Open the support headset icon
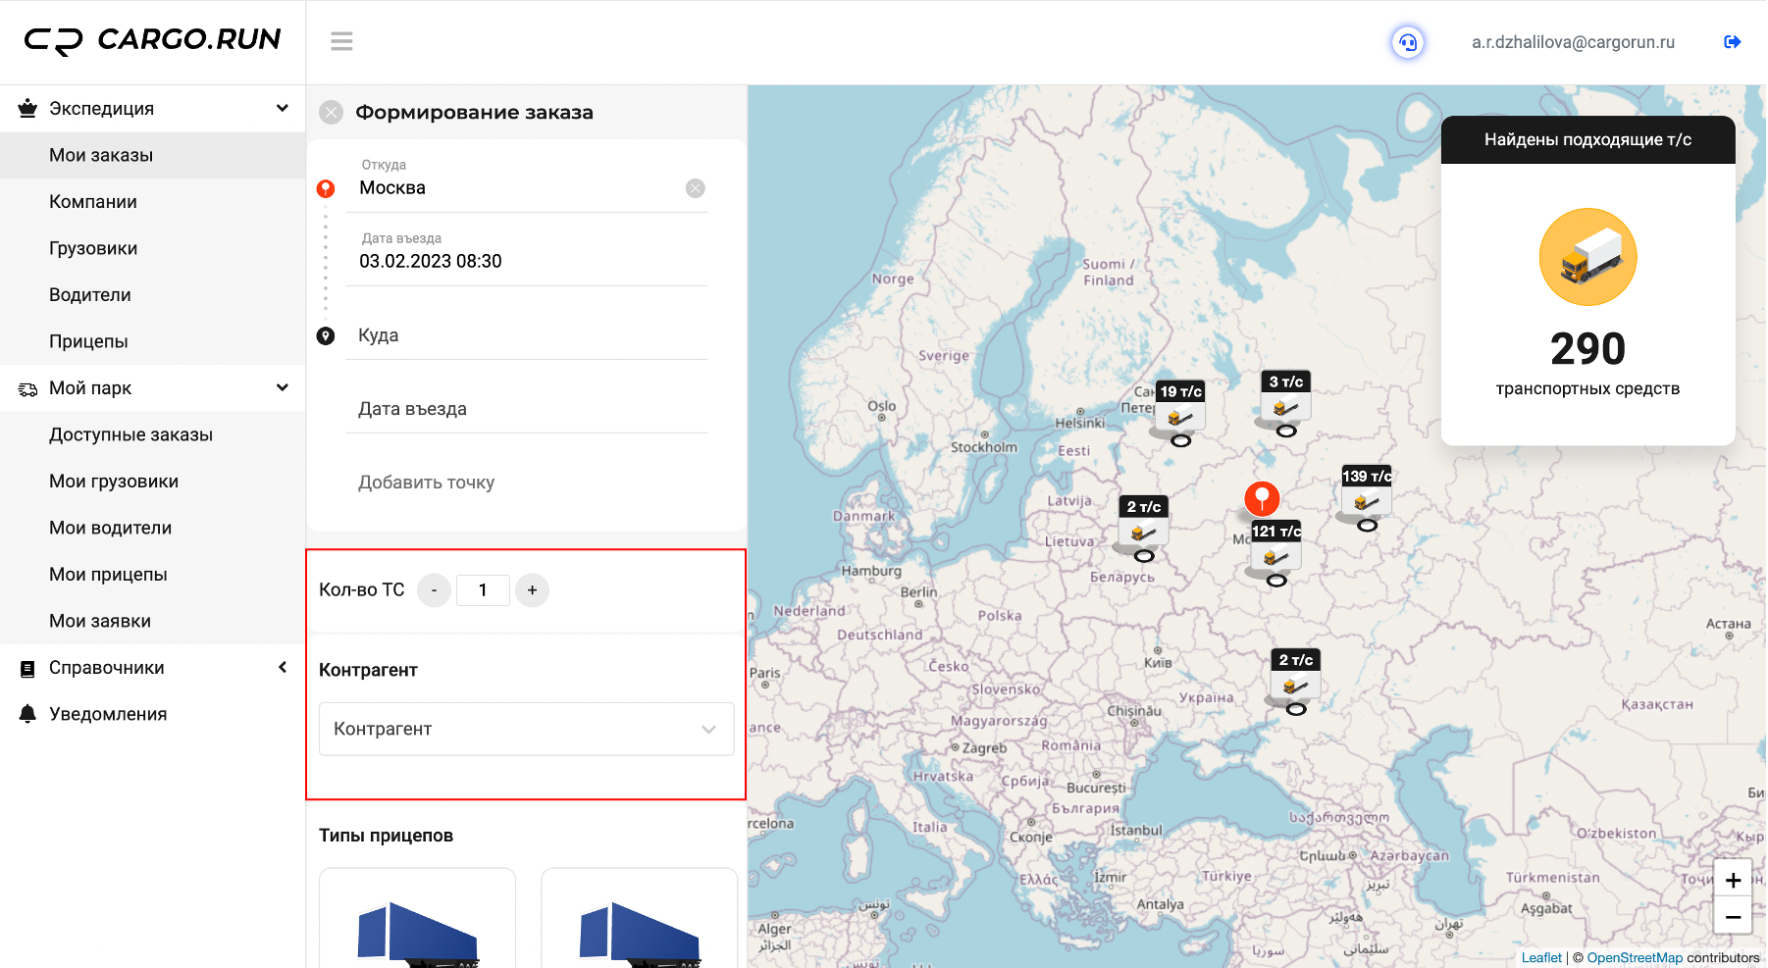Image resolution: width=1768 pixels, height=968 pixels. pos(1408,42)
